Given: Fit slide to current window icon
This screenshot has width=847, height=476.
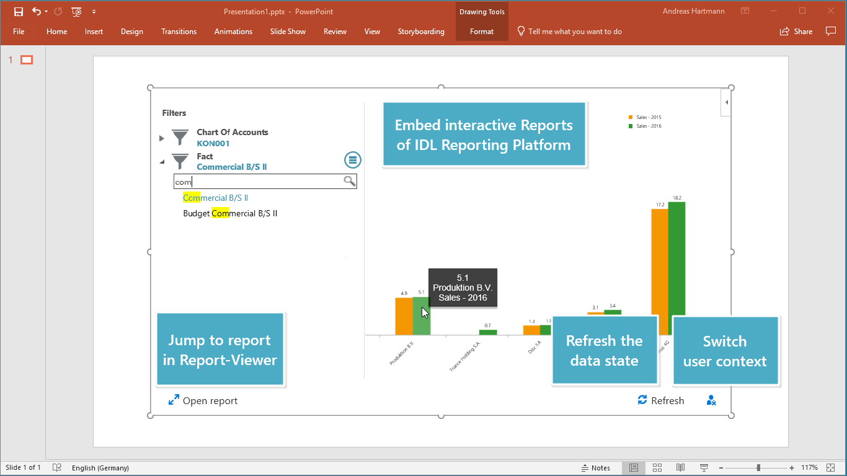Looking at the screenshot, I should pyautogui.click(x=831, y=468).
